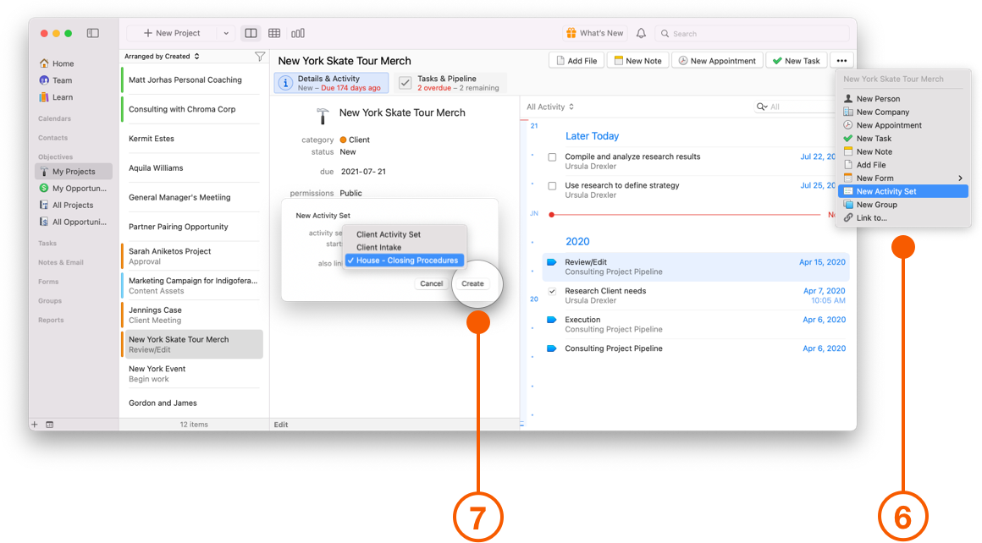Select the chart view icon in toolbar
The image size is (982, 543).
pyautogui.click(x=298, y=32)
